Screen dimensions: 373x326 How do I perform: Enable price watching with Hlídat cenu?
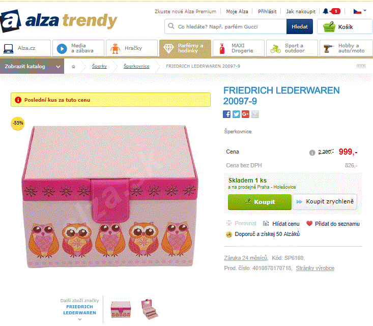281,224
